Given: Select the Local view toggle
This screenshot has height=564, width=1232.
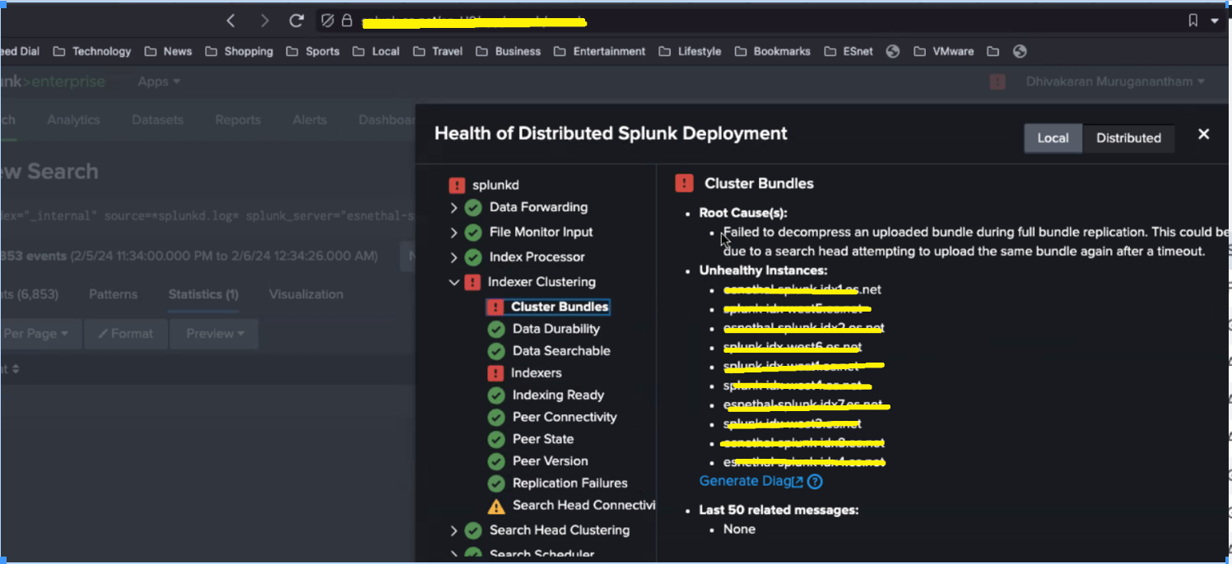Looking at the screenshot, I should 1053,137.
